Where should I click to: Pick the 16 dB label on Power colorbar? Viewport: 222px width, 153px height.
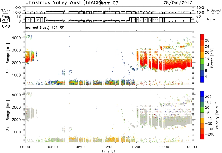pos(207,59)
